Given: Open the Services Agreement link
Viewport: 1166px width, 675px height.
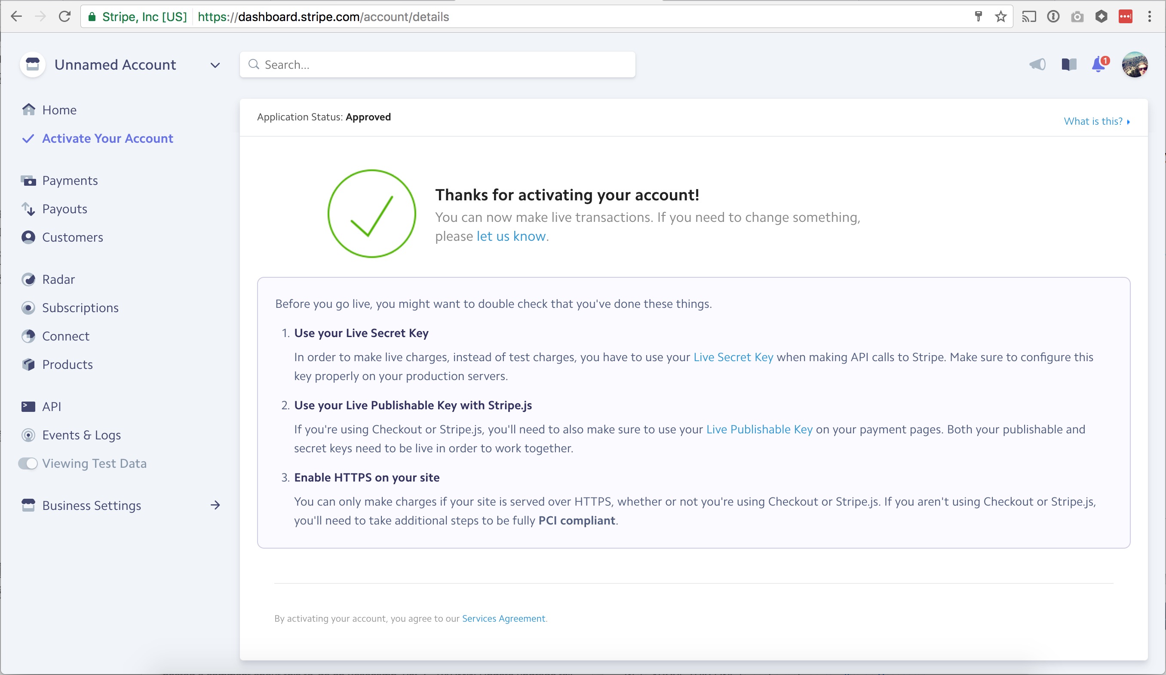Looking at the screenshot, I should (x=504, y=619).
